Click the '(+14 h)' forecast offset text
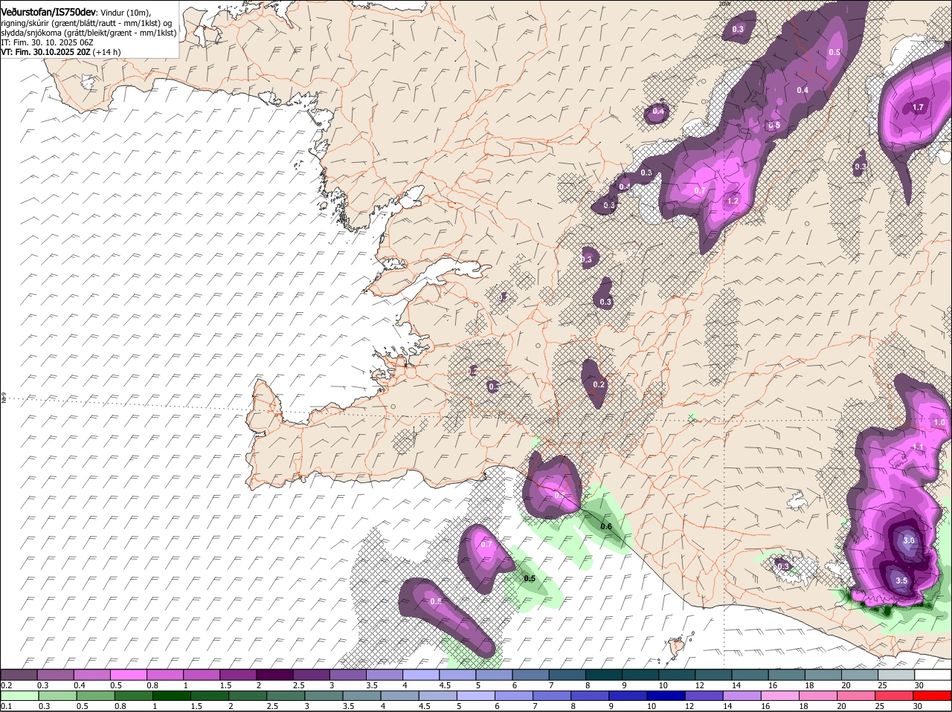 [108, 52]
